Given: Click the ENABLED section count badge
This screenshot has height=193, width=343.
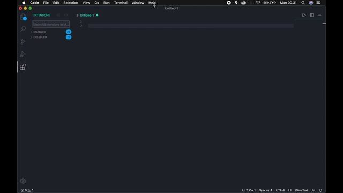Looking at the screenshot, I should pyautogui.click(x=69, y=32).
